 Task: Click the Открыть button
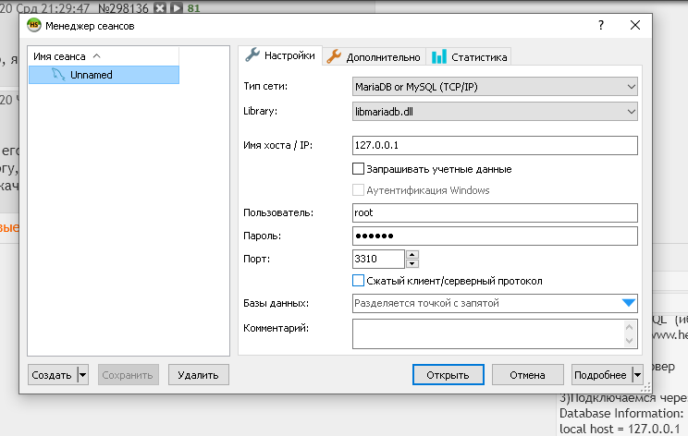click(448, 375)
